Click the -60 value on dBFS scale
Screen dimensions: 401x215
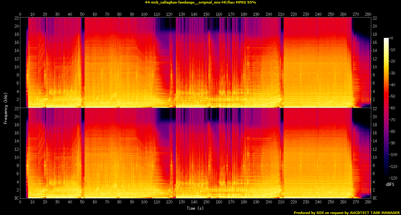(392, 108)
